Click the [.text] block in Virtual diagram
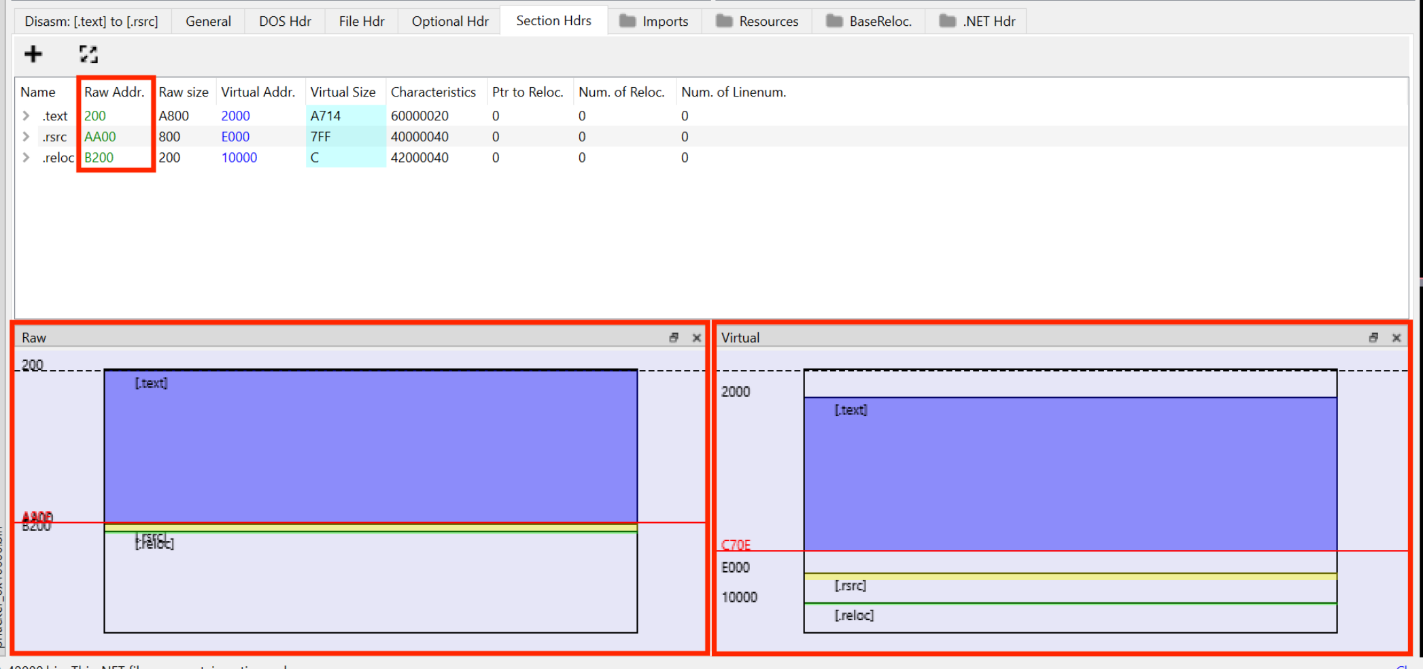 (1070, 474)
